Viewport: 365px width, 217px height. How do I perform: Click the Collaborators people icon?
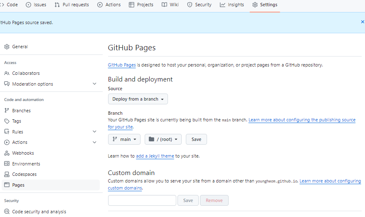[7, 73]
